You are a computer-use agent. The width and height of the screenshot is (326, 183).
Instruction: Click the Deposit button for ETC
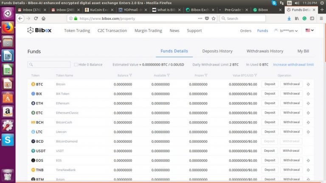coord(270,113)
